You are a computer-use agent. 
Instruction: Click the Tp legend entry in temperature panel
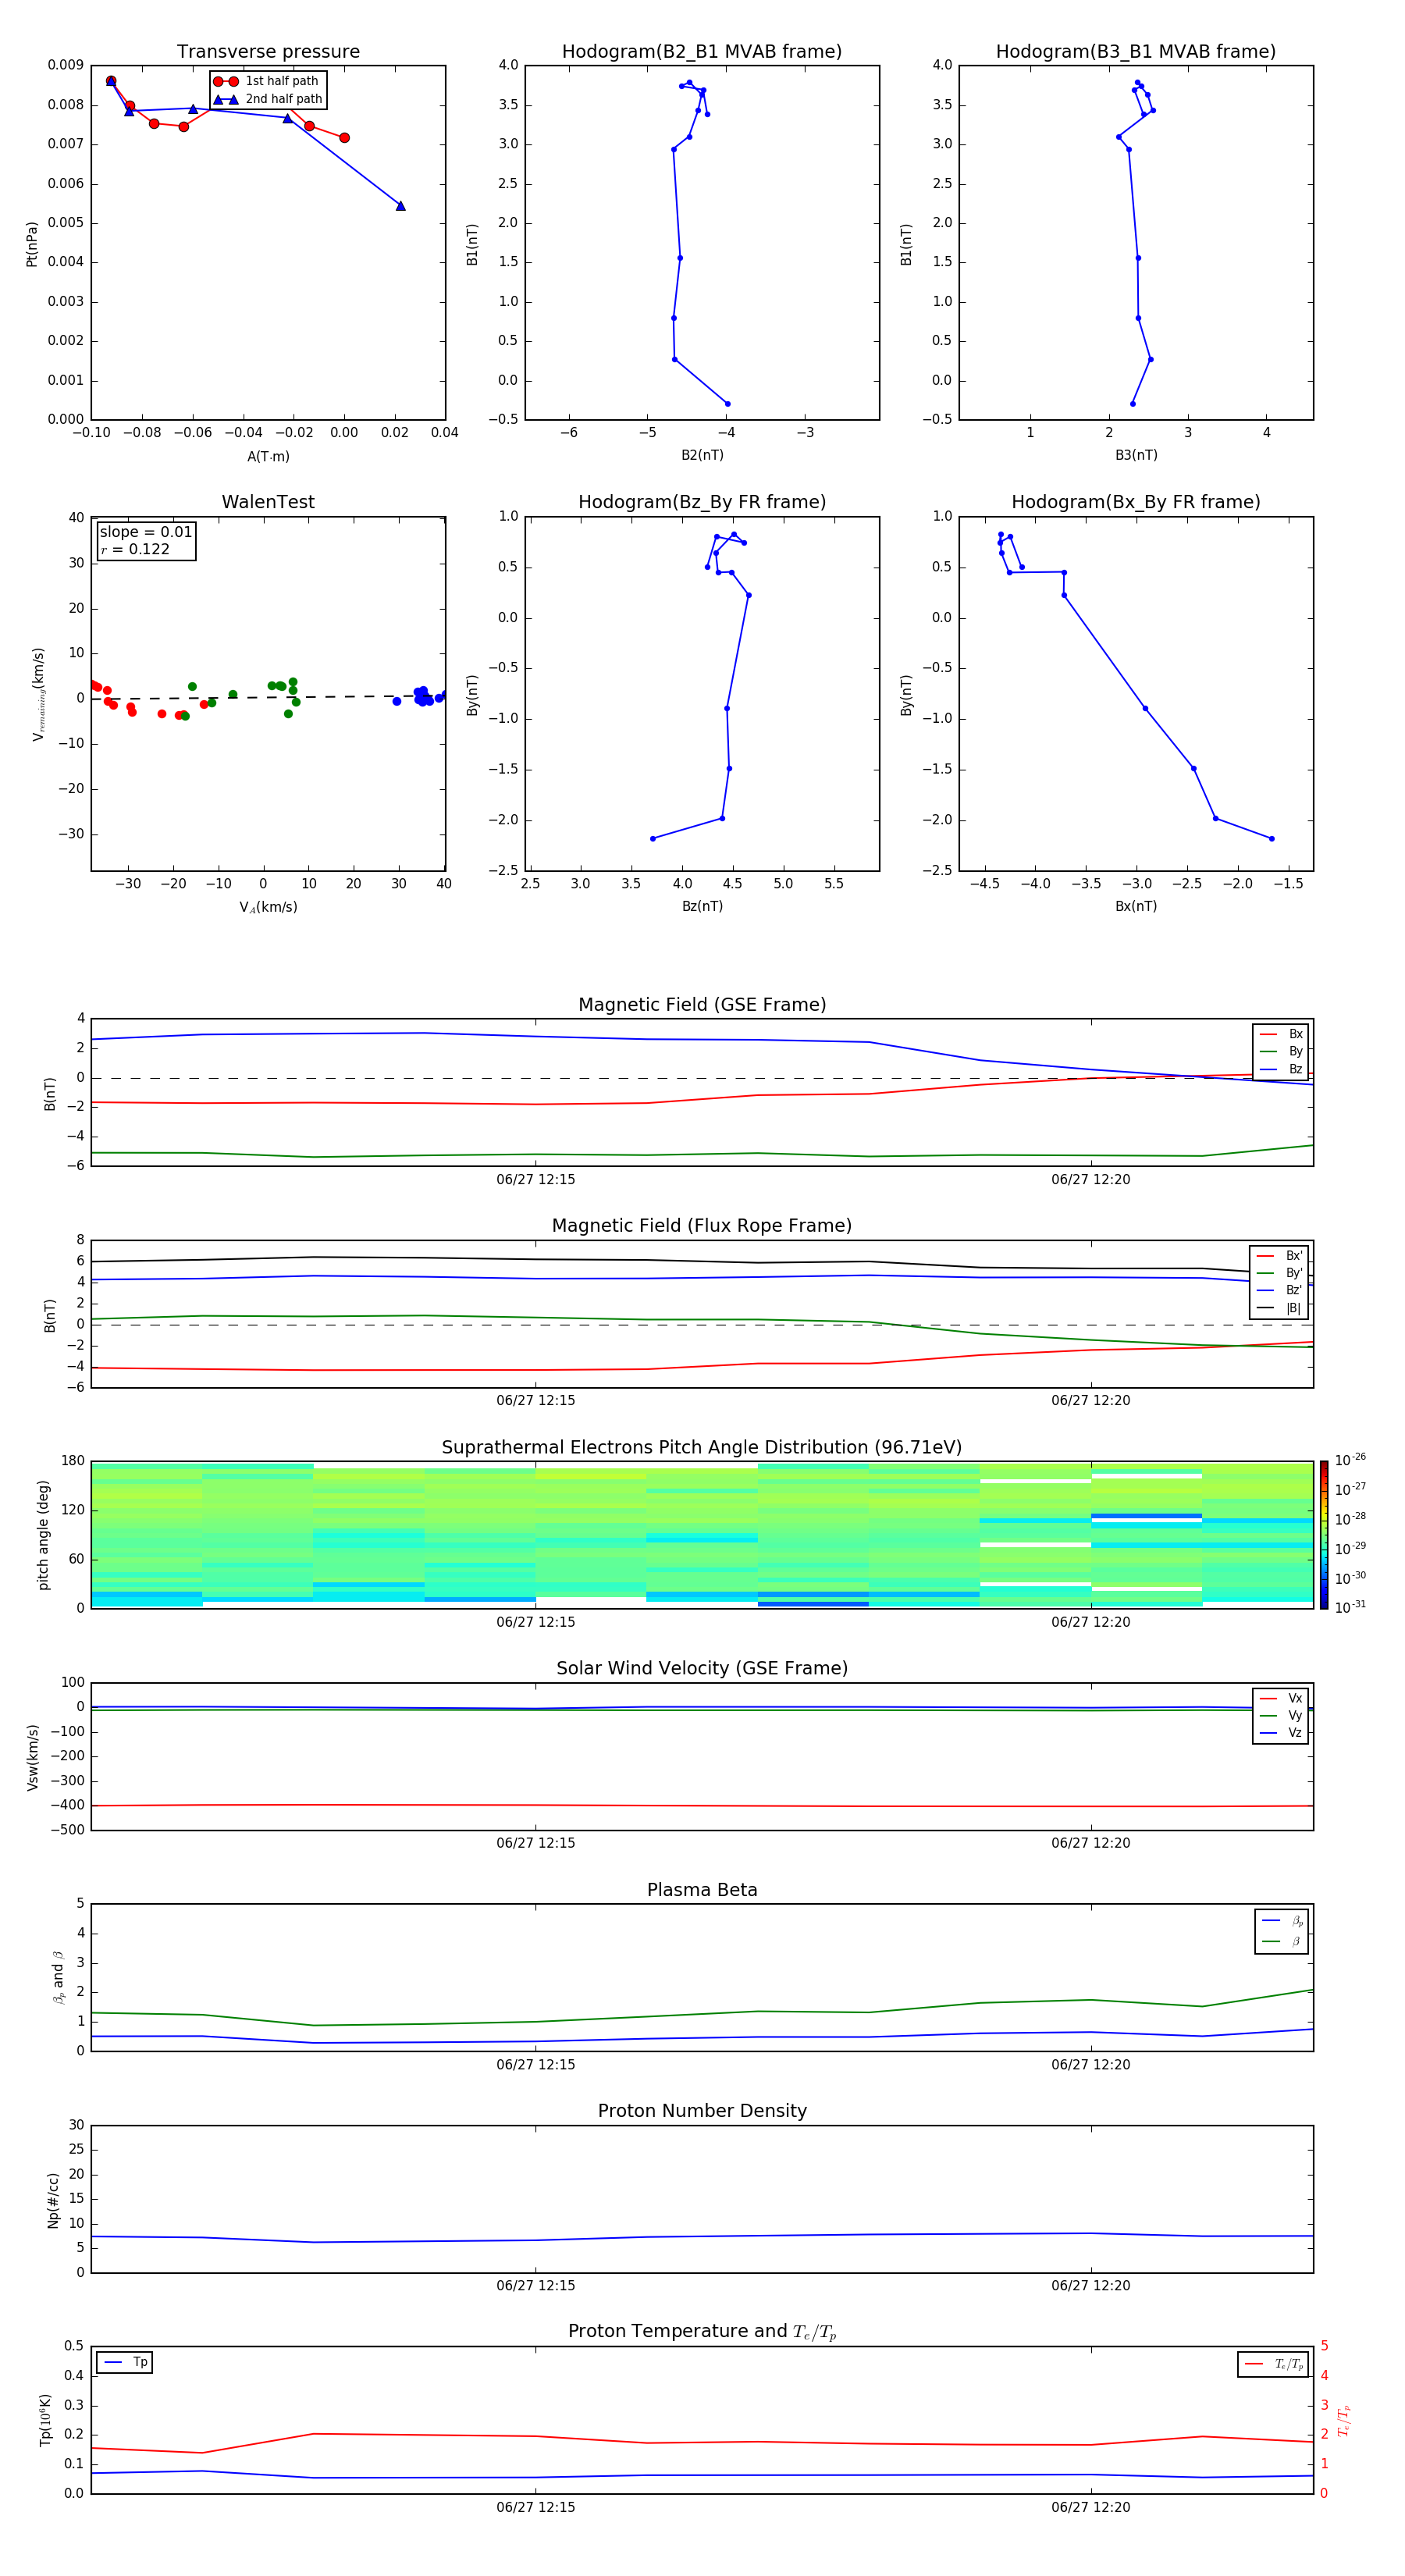click(x=125, y=2362)
